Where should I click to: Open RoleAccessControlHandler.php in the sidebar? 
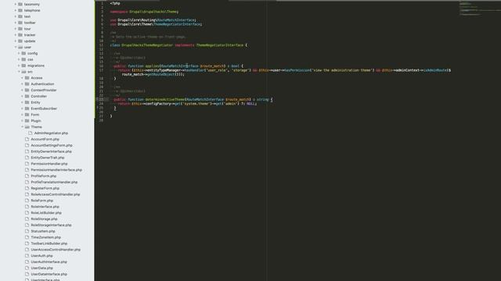(x=56, y=194)
